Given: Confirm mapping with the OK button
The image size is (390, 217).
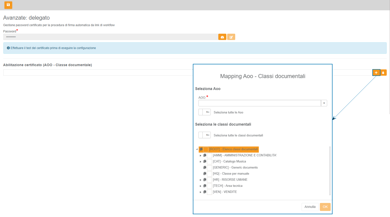Looking at the screenshot, I should (x=325, y=207).
